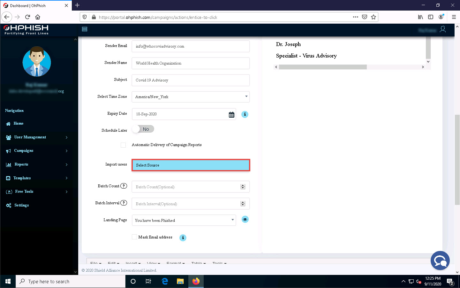Bookmark this page with the star icon
Screen dimensions: 460x288
click(373, 17)
